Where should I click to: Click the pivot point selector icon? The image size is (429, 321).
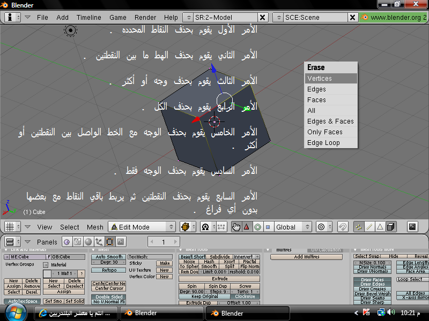[205, 227]
